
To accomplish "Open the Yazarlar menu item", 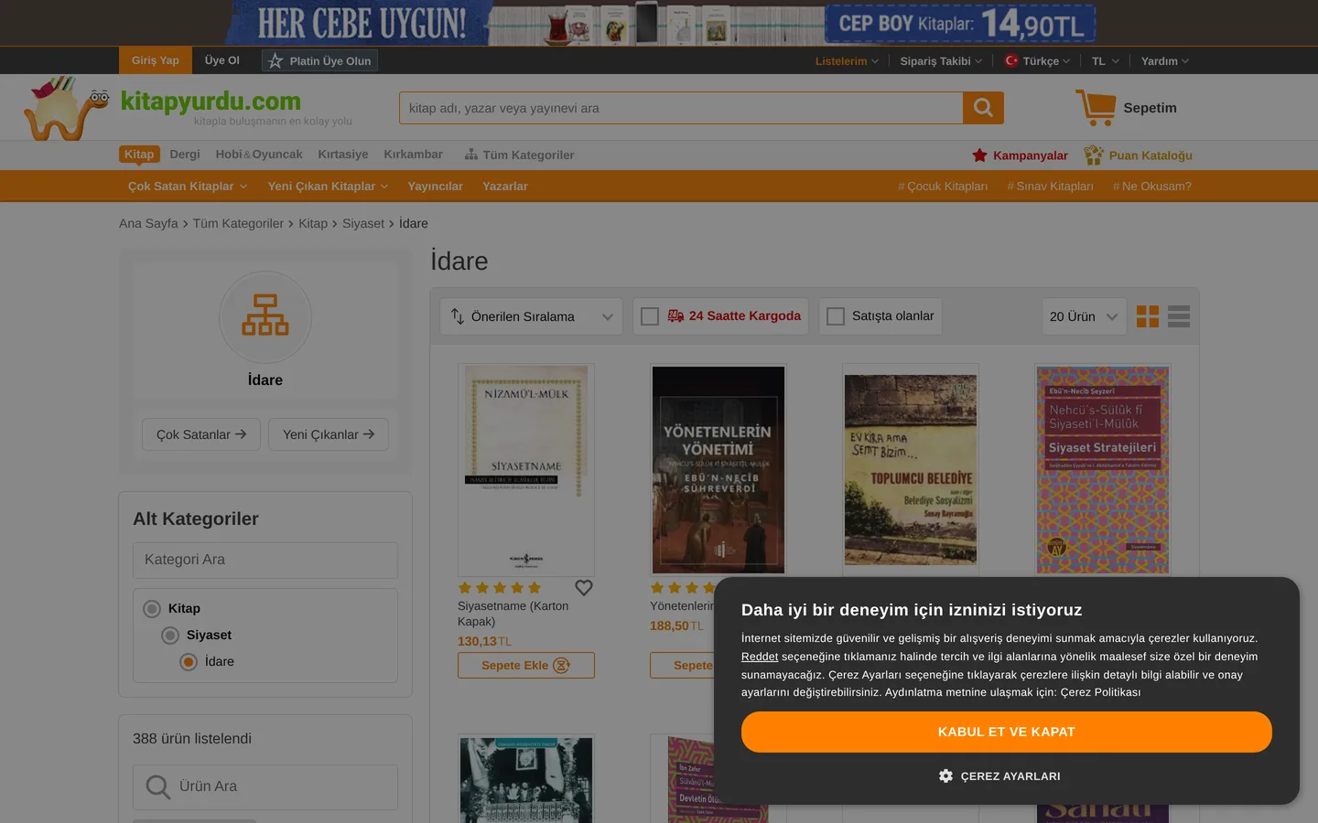I will 505,187.
